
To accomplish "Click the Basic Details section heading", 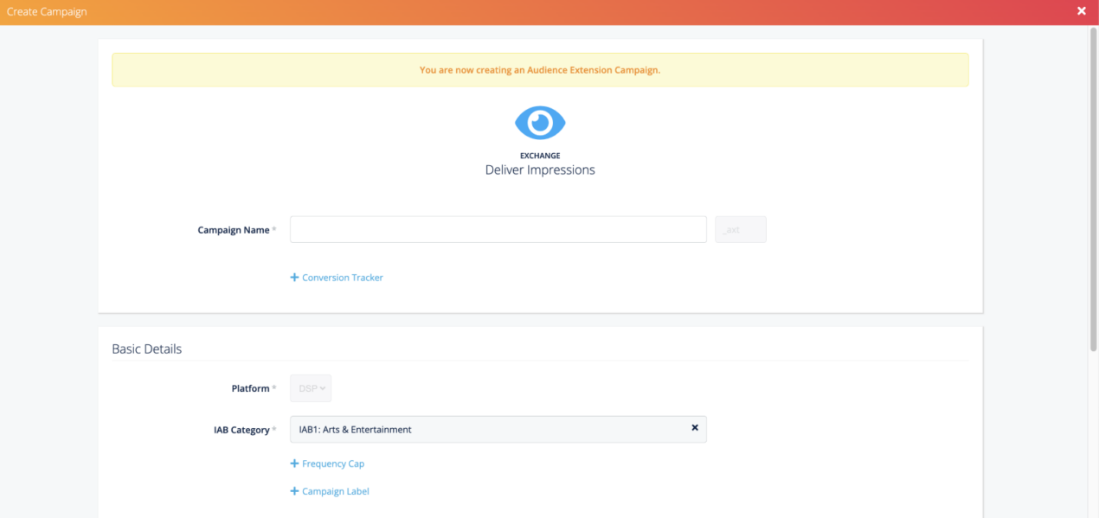I will pyautogui.click(x=146, y=349).
